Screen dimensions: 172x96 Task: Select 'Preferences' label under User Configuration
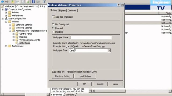click(x=18, y=46)
